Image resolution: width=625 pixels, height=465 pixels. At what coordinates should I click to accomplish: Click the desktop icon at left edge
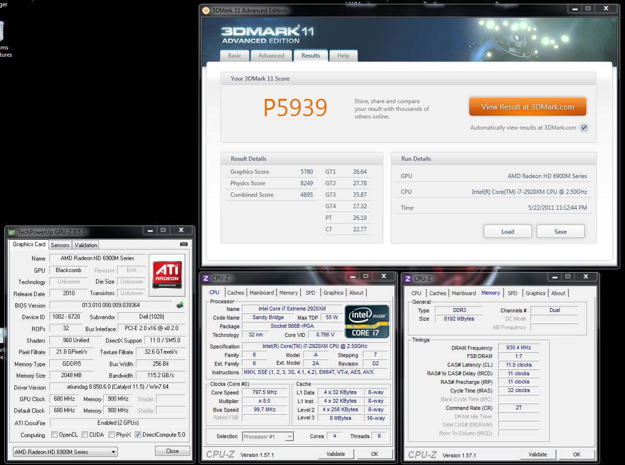[x=2, y=31]
